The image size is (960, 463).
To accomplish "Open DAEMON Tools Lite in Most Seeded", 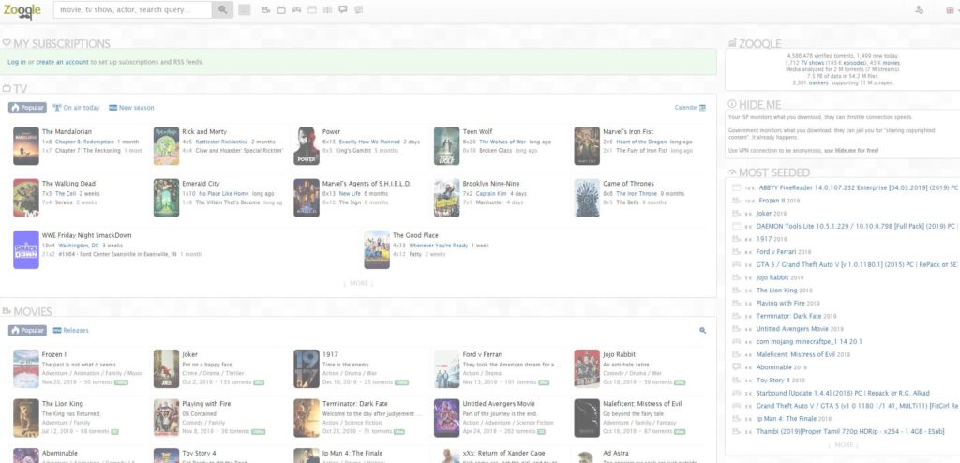I will pos(857,227).
